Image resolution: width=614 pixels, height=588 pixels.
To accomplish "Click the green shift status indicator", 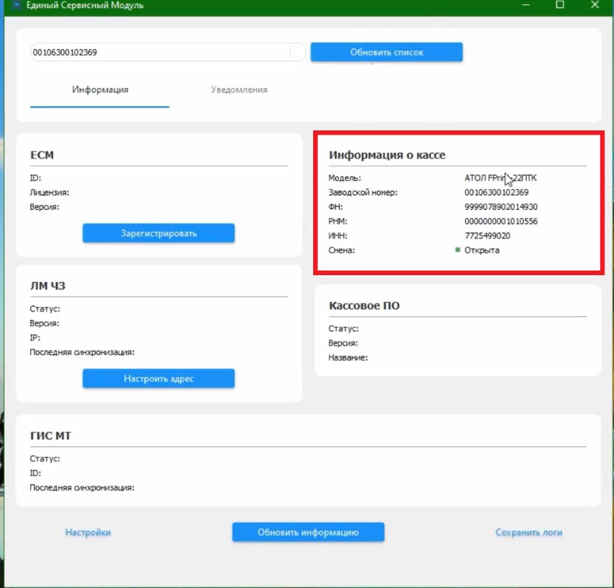I will [x=457, y=250].
